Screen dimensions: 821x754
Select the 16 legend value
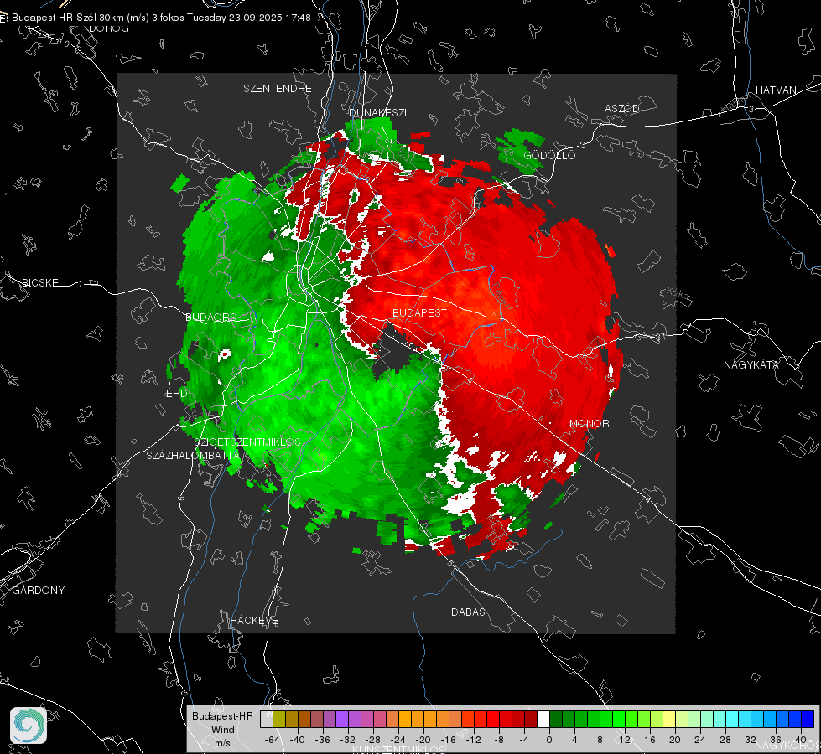649,740
